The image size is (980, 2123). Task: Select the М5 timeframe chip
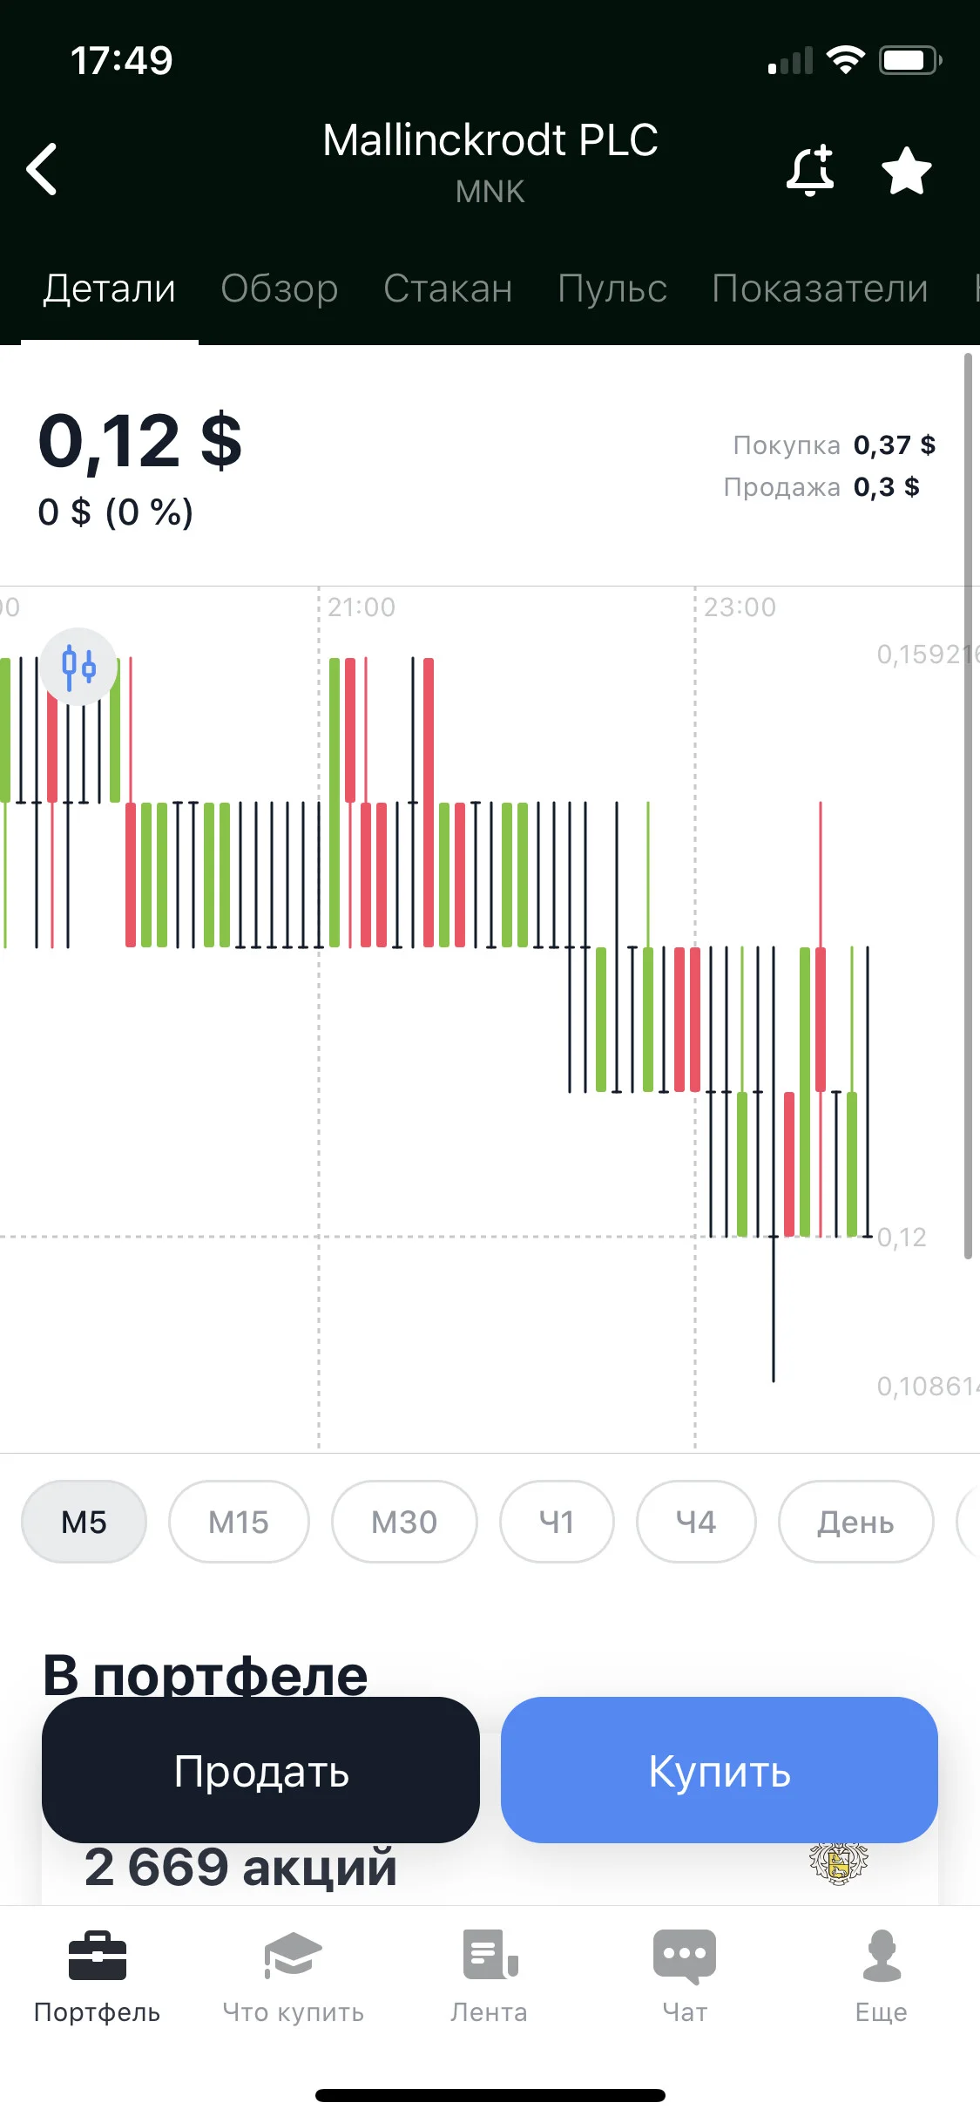tap(84, 1522)
